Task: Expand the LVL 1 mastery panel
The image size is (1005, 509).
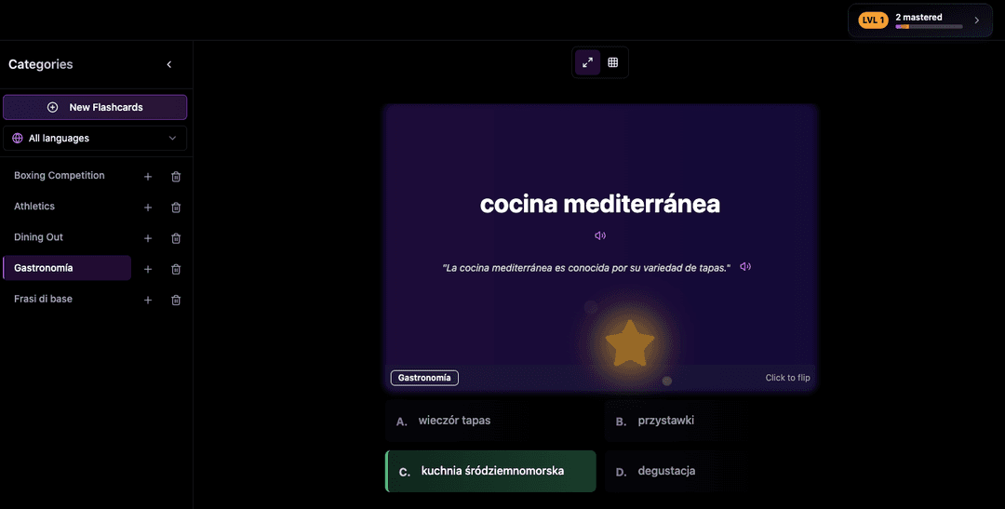Action: [x=976, y=20]
